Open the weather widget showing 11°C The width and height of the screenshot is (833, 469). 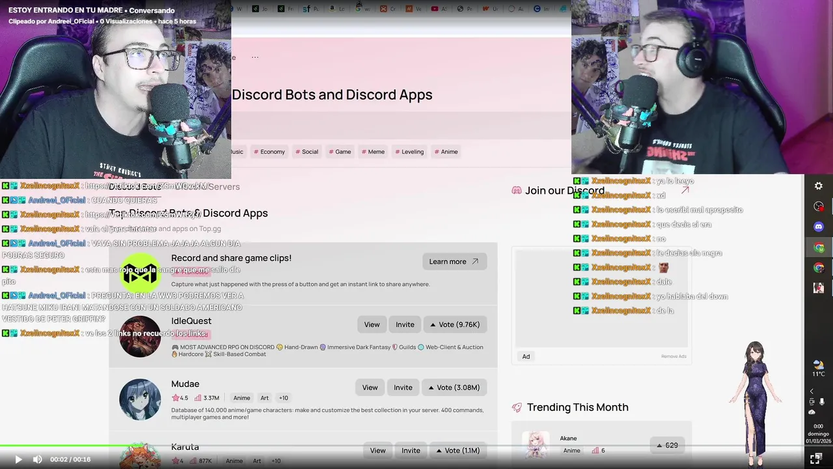click(x=818, y=369)
